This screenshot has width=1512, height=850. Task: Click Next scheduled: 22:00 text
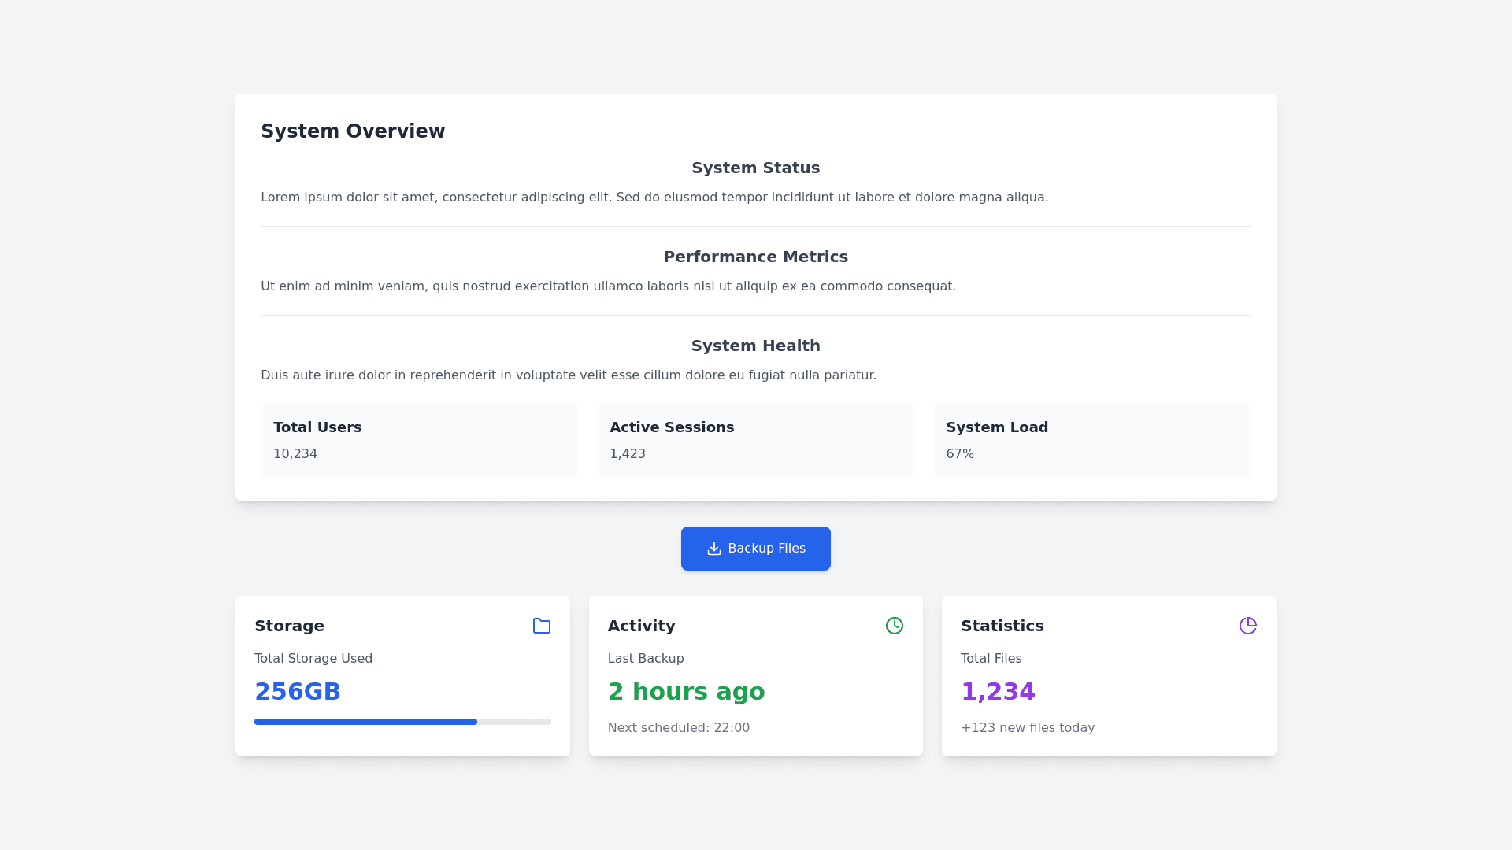(x=678, y=728)
